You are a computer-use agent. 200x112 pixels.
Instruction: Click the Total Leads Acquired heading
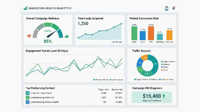[90, 18]
